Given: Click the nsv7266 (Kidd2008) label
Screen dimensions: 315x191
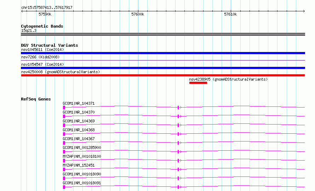Looking at the screenshot, I should [40, 57].
